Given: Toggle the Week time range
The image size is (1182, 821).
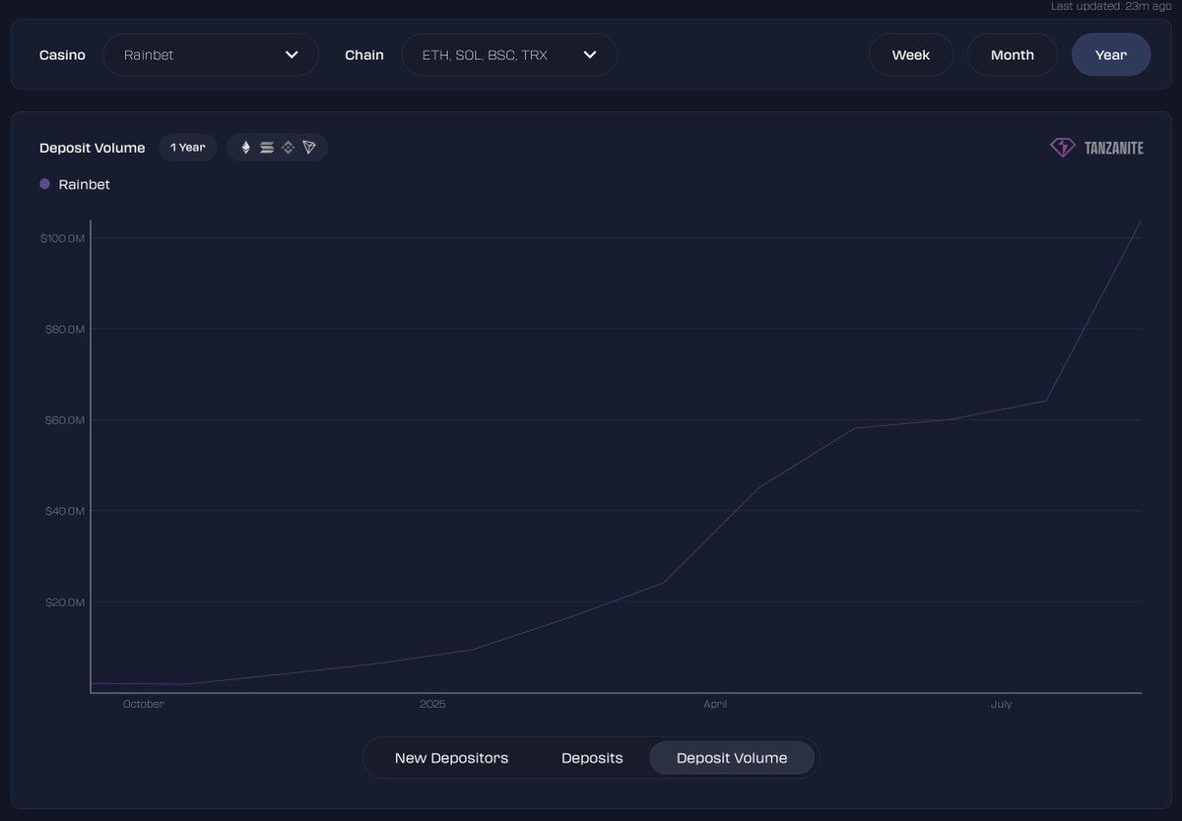Looking at the screenshot, I should point(910,54).
